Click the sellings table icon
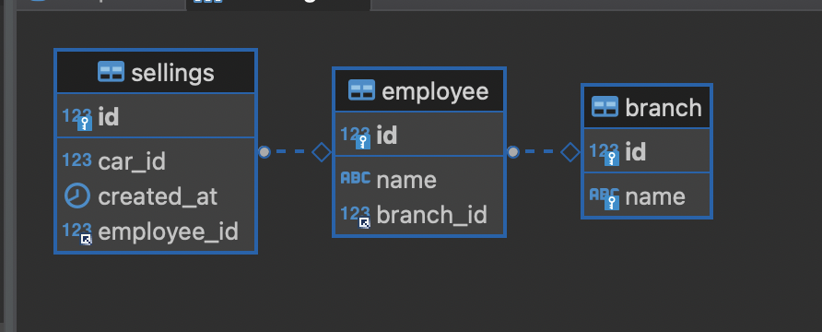Screen dimensions: 822x332 (x=112, y=72)
